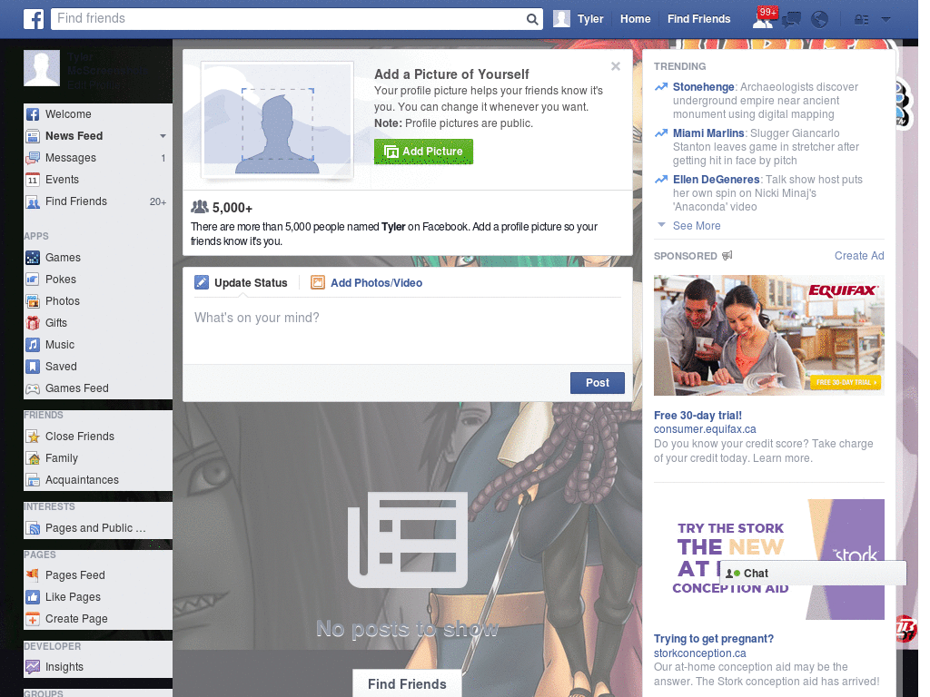This screenshot has width=930, height=697.
Task: Open the Trying to get pregnant? link
Action: point(714,639)
